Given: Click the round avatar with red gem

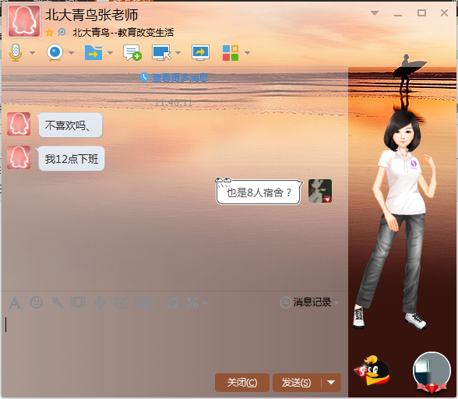Looking at the screenshot, I should click(432, 372).
